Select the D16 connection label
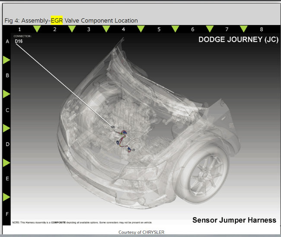The image size is (281, 237). tap(19, 41)
